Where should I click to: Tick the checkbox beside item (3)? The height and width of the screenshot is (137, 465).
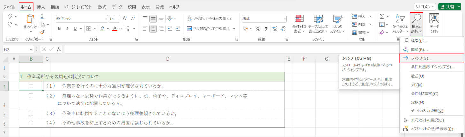(31, 114)
